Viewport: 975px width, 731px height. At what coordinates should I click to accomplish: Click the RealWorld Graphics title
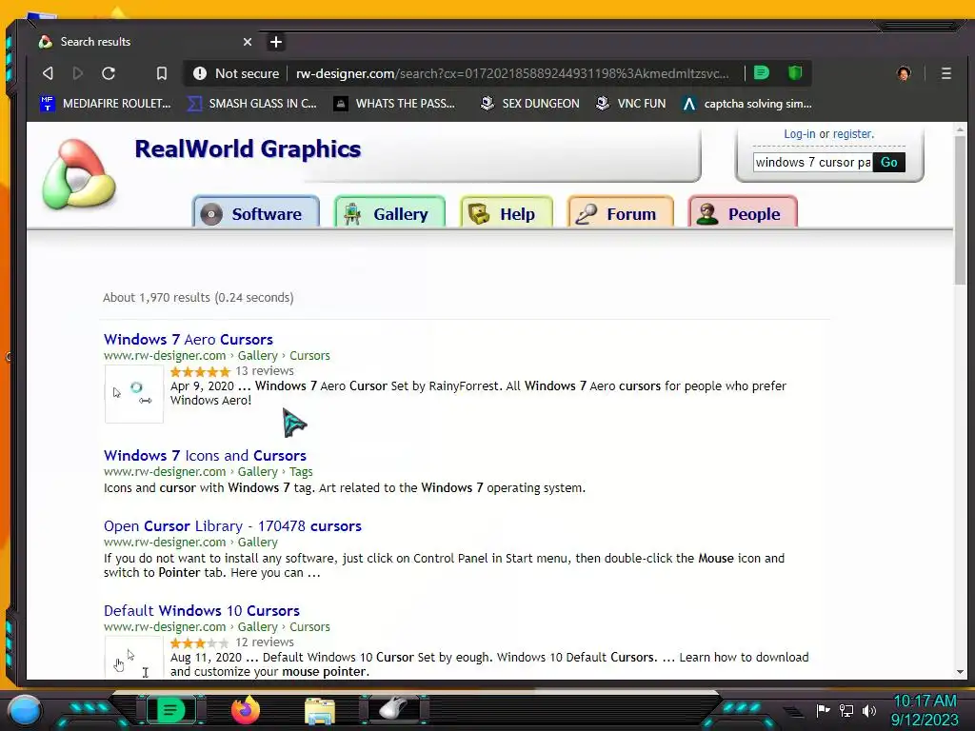(x=248, y=149)
